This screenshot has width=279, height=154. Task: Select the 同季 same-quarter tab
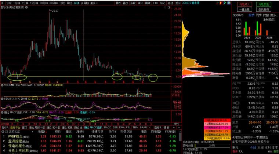259,15
